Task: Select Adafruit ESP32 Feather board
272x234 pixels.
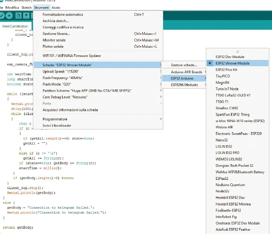Action: tap(237, 229)
